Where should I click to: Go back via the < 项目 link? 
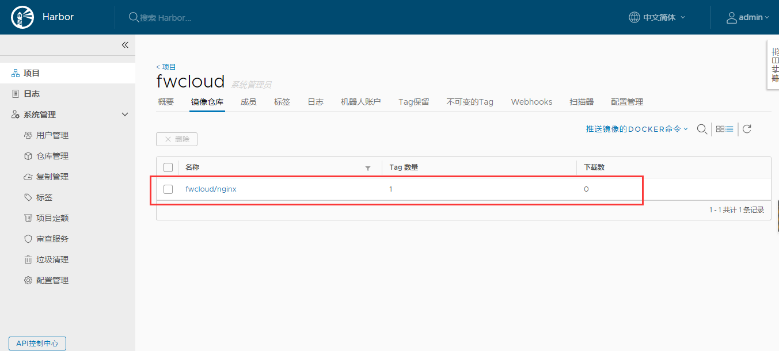[166, 67]
